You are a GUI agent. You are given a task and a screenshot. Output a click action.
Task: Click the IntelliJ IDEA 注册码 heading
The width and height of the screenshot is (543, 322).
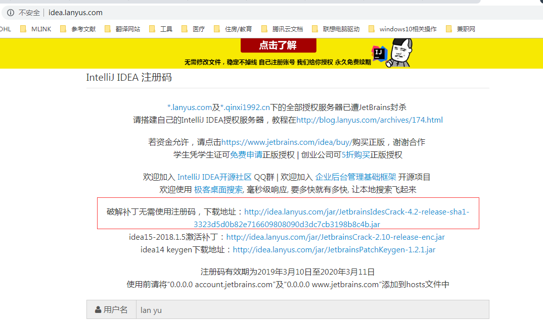(129, 77)
